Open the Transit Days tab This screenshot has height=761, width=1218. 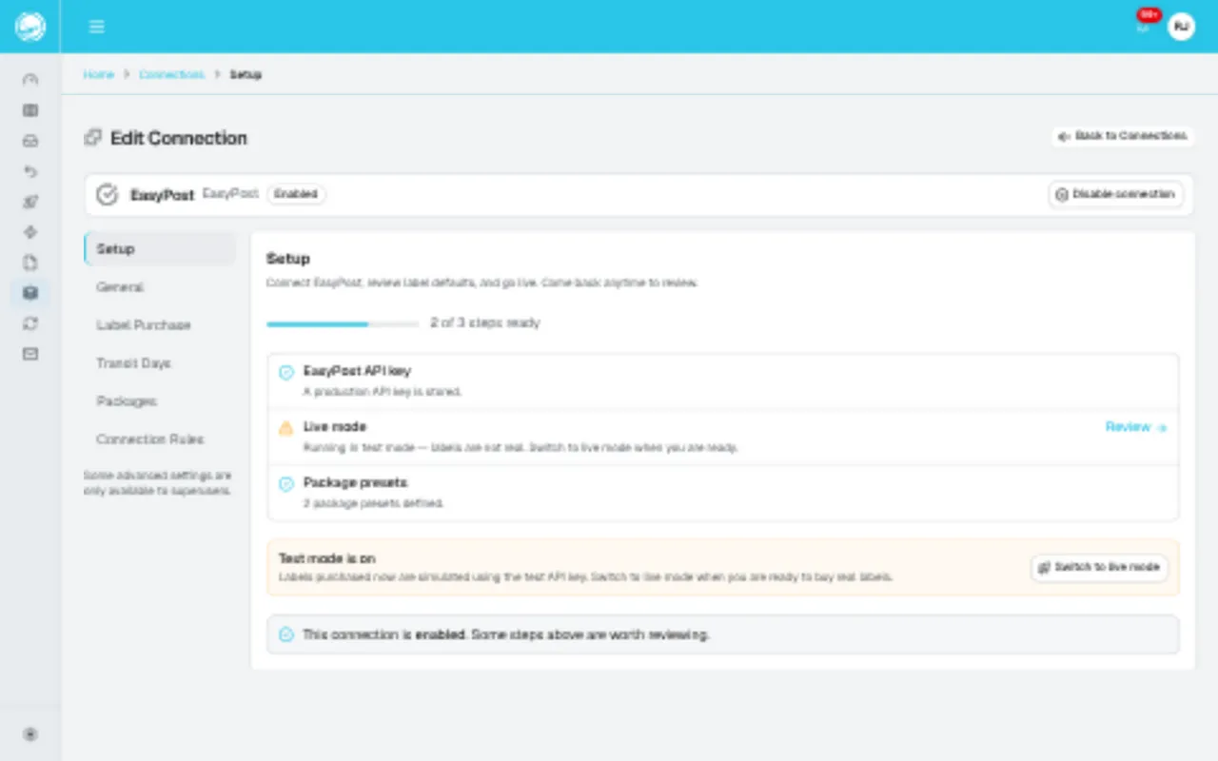coord(160,363)
